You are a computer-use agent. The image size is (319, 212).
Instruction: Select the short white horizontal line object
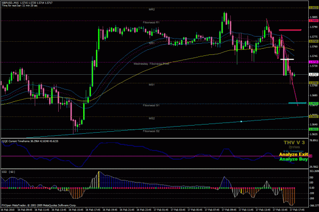coord(287,59)
